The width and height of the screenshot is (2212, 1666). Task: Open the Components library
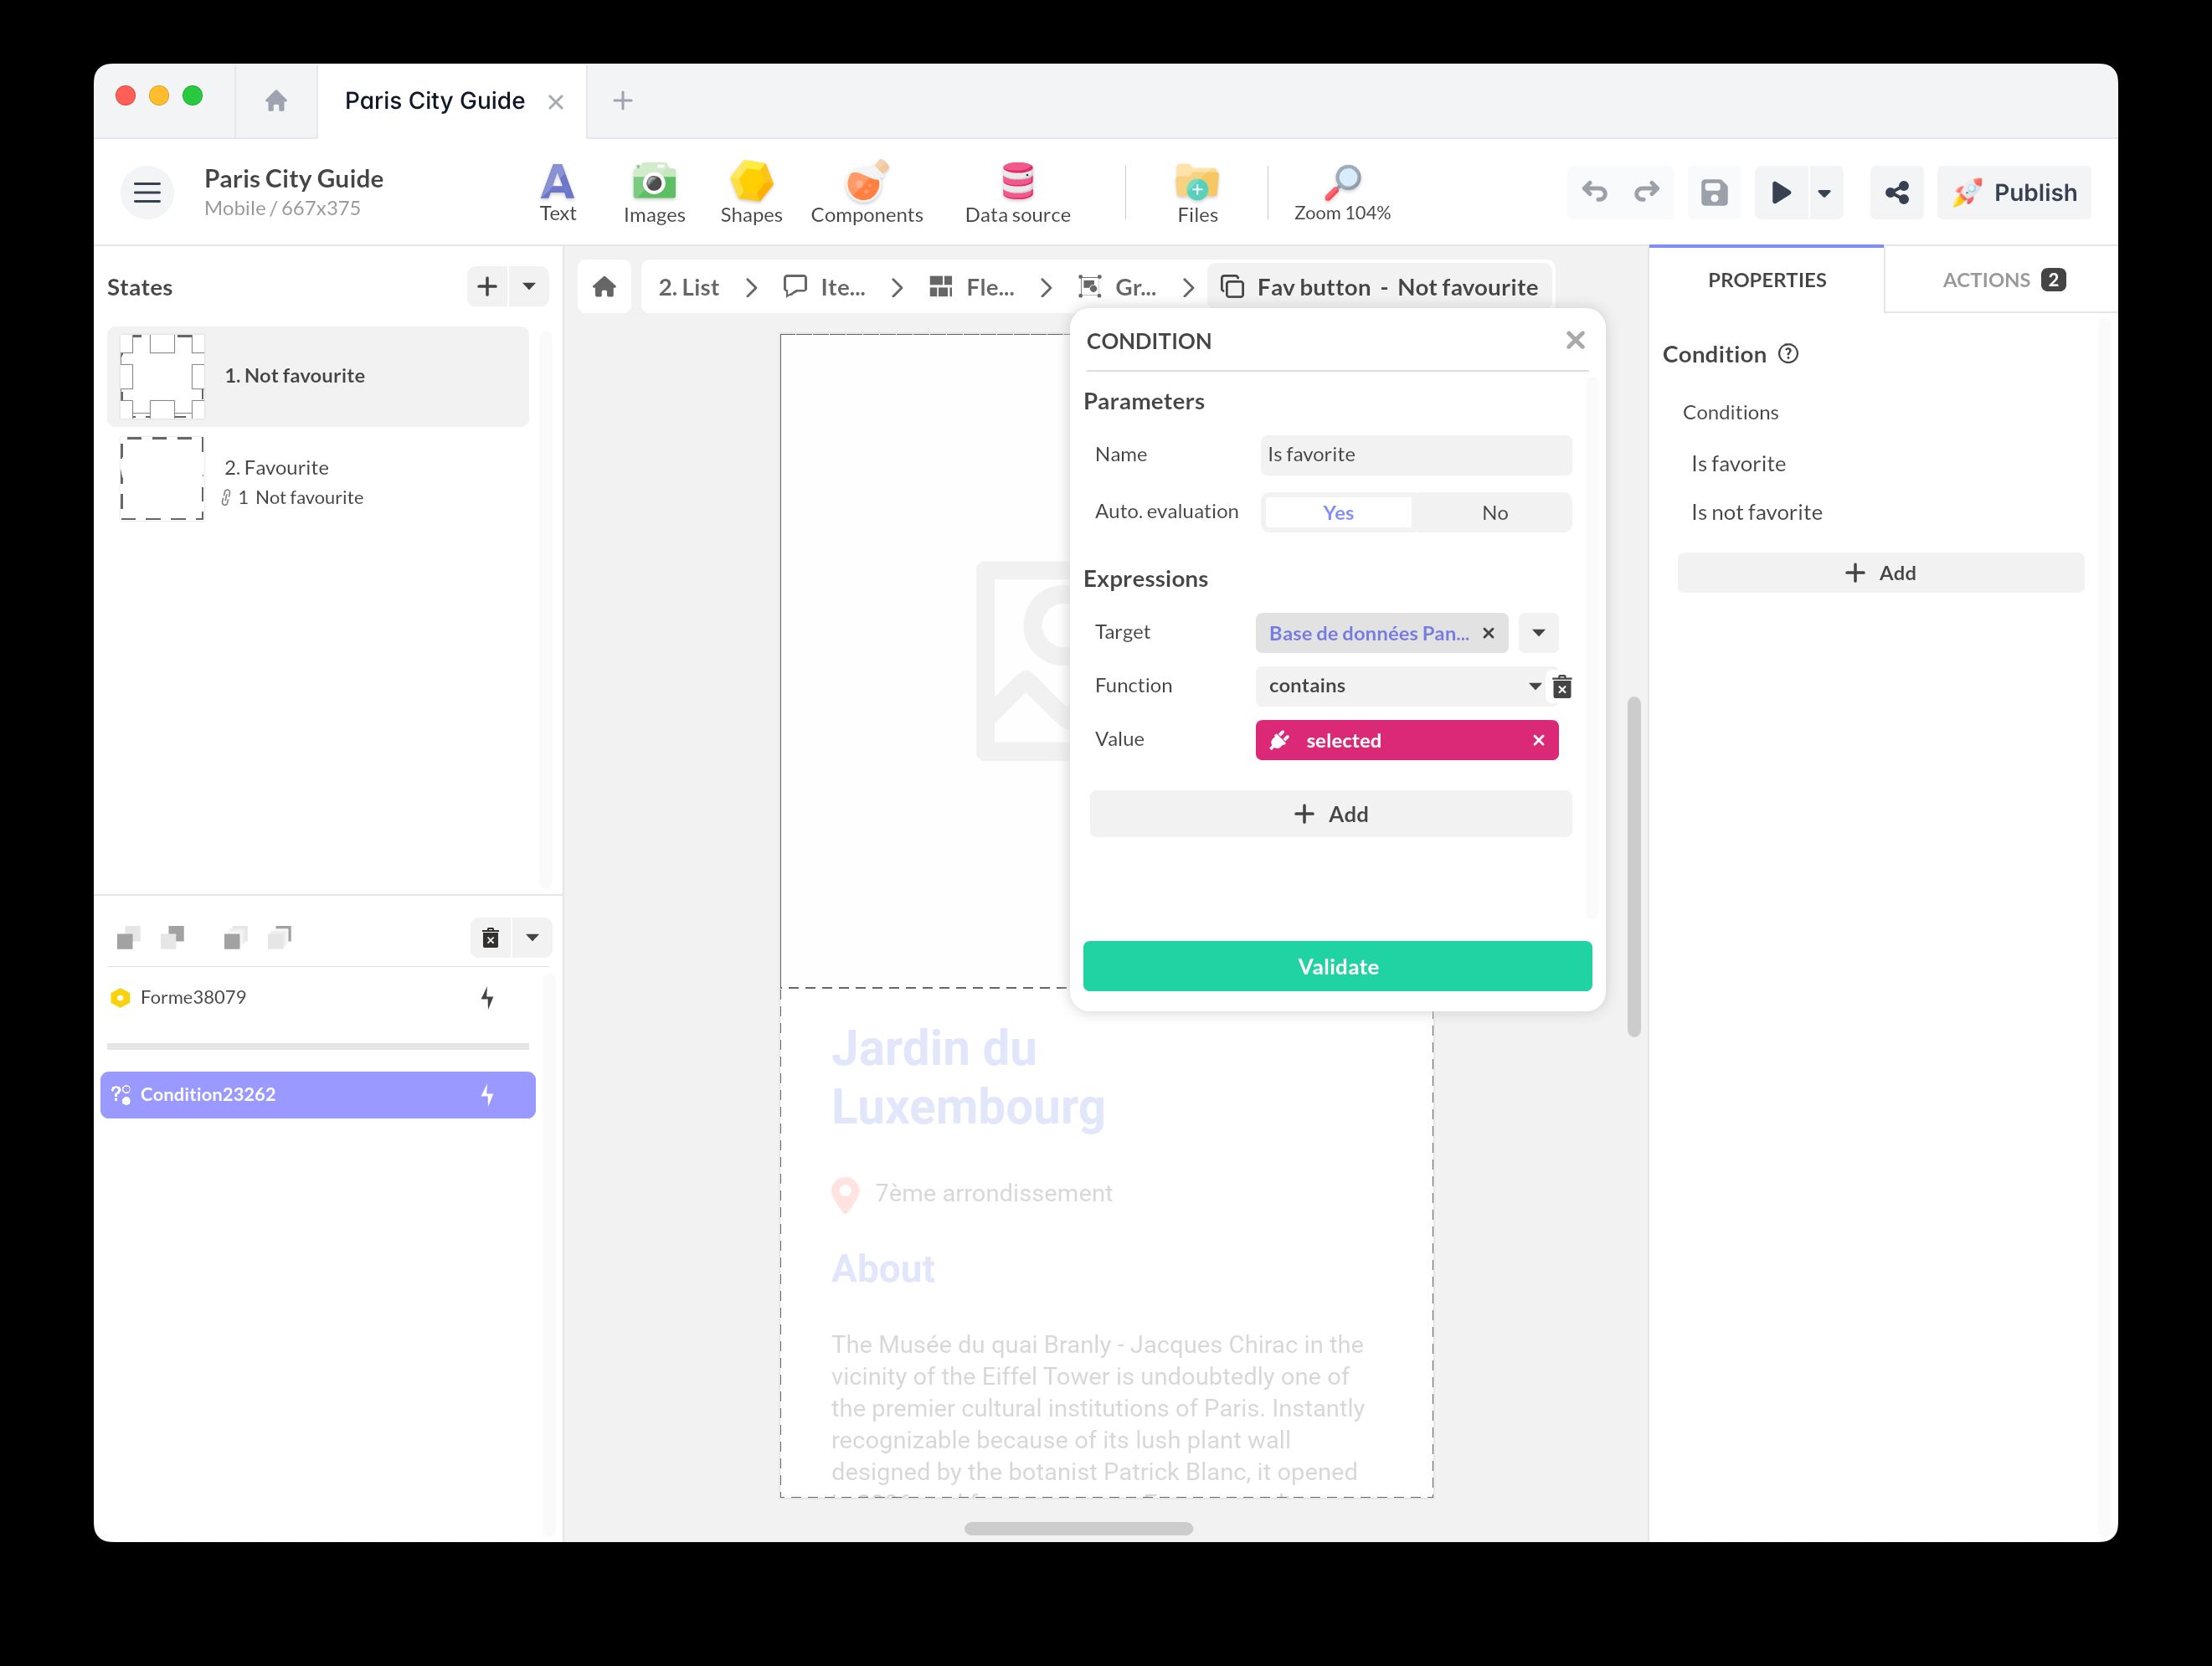click(866, 192)
